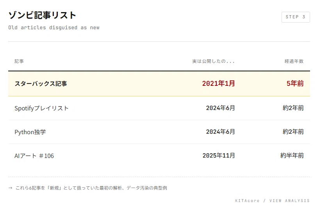Click the STEP 3 badge
The width and height of the screenshot is (321, 211).
[296, 17]
